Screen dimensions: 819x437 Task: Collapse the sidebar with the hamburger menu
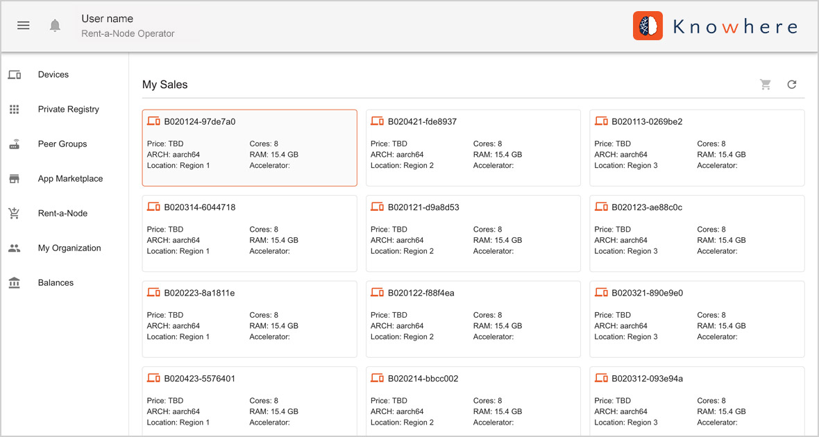(23, 24)
